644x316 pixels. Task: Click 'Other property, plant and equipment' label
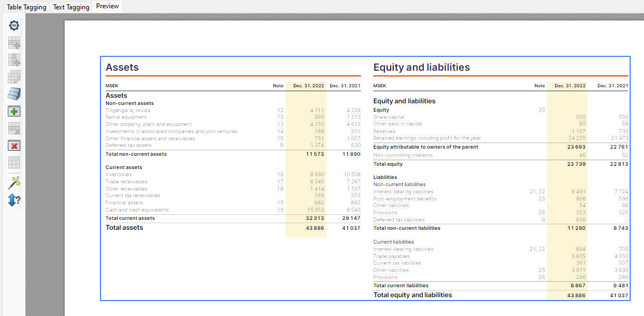tap(149, 124)
